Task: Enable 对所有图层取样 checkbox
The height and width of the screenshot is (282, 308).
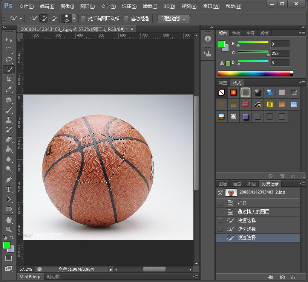Action: click(x=83, y=18)
